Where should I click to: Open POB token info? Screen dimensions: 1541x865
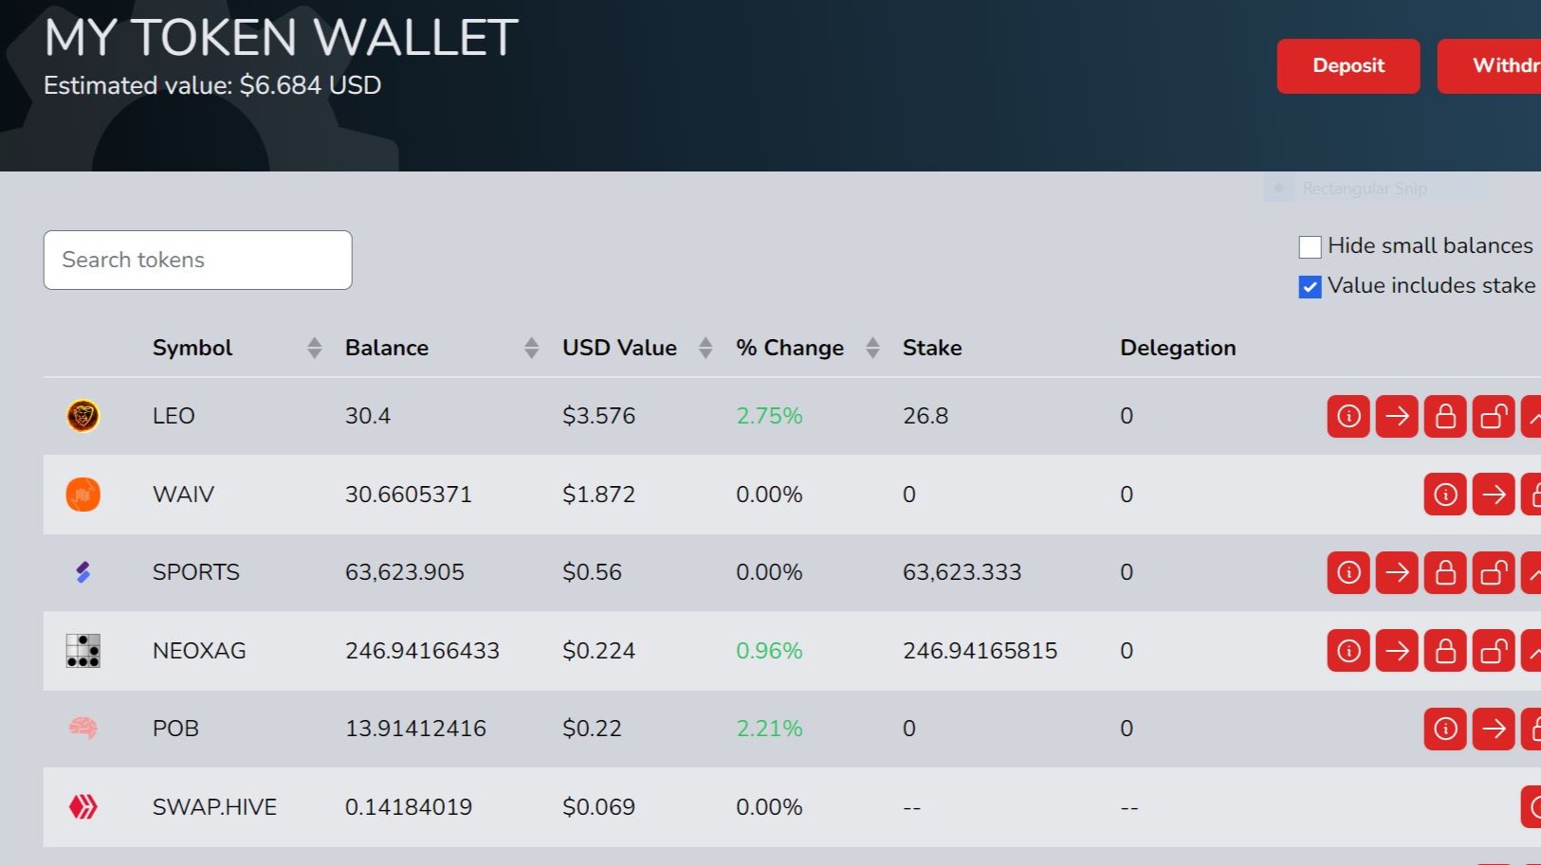(x=1445, y=729)
